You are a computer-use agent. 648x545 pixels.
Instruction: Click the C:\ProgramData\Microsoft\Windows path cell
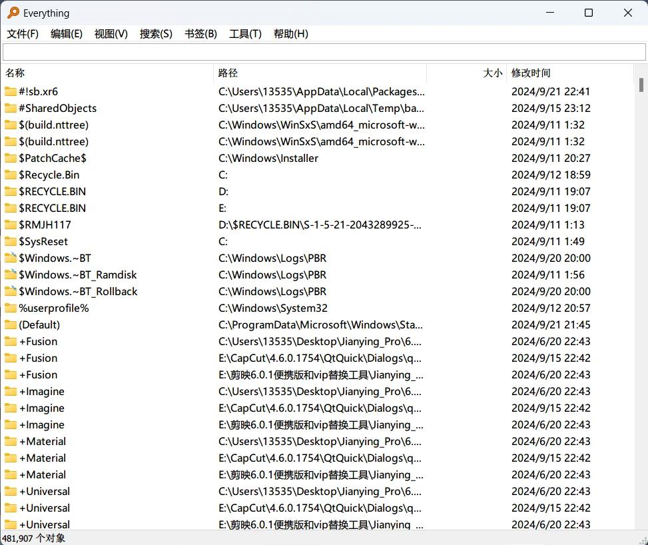[320, 324]
